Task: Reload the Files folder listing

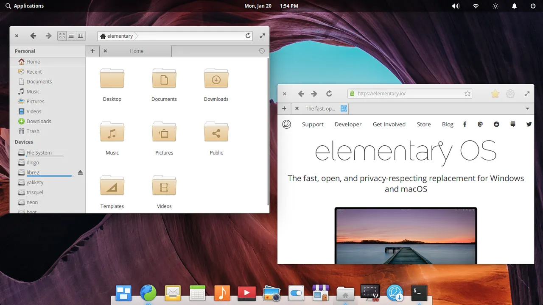Action: click(x=248, y=36)
